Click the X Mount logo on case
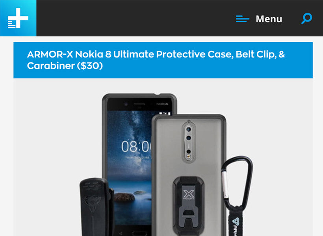This screenshot has width=323, height=236. pyautogui.click(x=189, y=194)
